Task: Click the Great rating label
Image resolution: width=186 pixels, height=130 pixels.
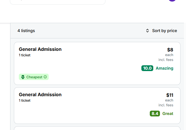Action: [168, 114]
